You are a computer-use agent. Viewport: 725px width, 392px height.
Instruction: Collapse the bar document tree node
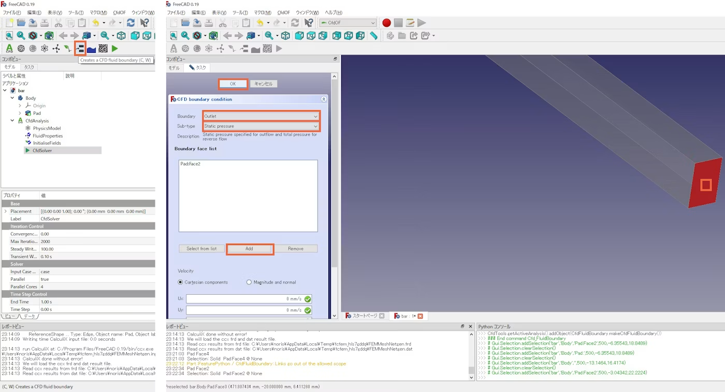pyautogui.click(x=5, y=91)
